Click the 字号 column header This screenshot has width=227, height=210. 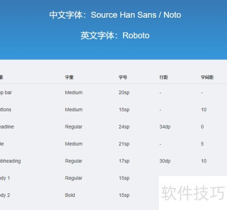pyautogui.click(x=123, y=77)
